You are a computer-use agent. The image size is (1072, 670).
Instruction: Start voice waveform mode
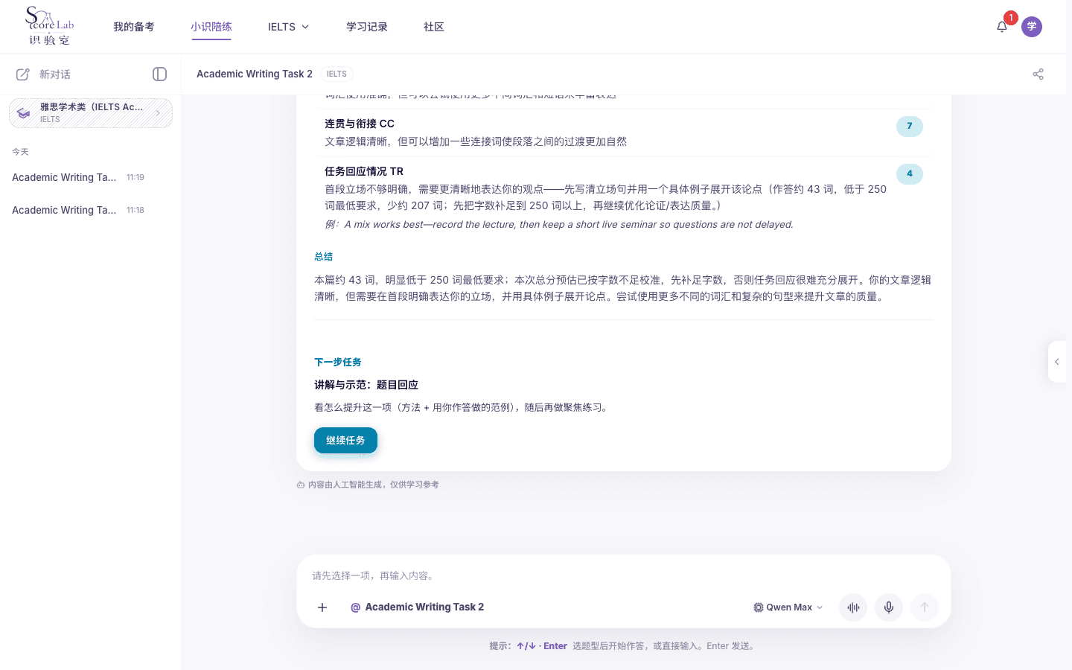tap(853, 607)
